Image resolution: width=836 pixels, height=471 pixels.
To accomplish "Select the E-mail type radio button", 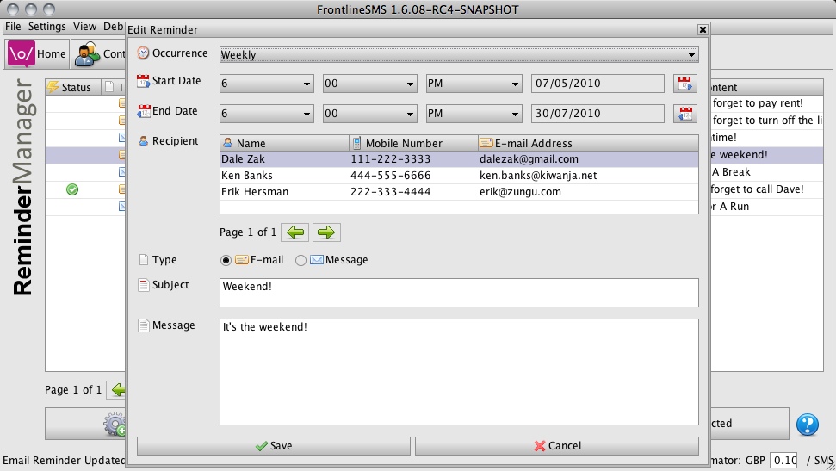I will pyautogui.click(x=226, y=260).
